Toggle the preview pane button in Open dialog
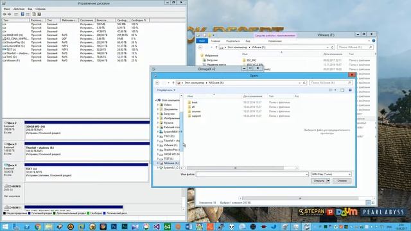This screenshot has height=231, width=411. point(342,90)
